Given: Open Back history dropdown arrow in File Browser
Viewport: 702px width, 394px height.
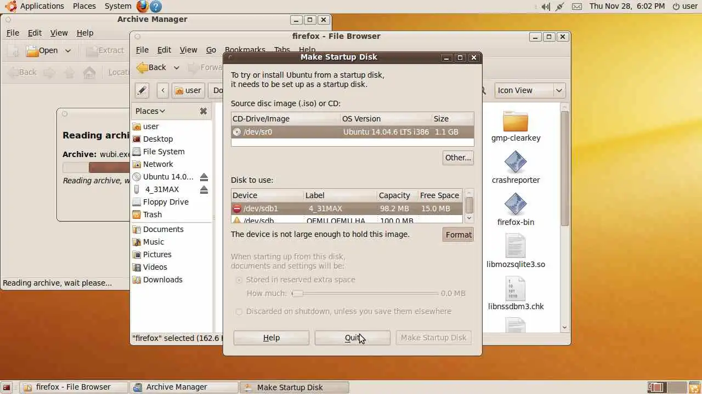Looking at the screenshot, I should pyautogui.click(x=176, y=68).
